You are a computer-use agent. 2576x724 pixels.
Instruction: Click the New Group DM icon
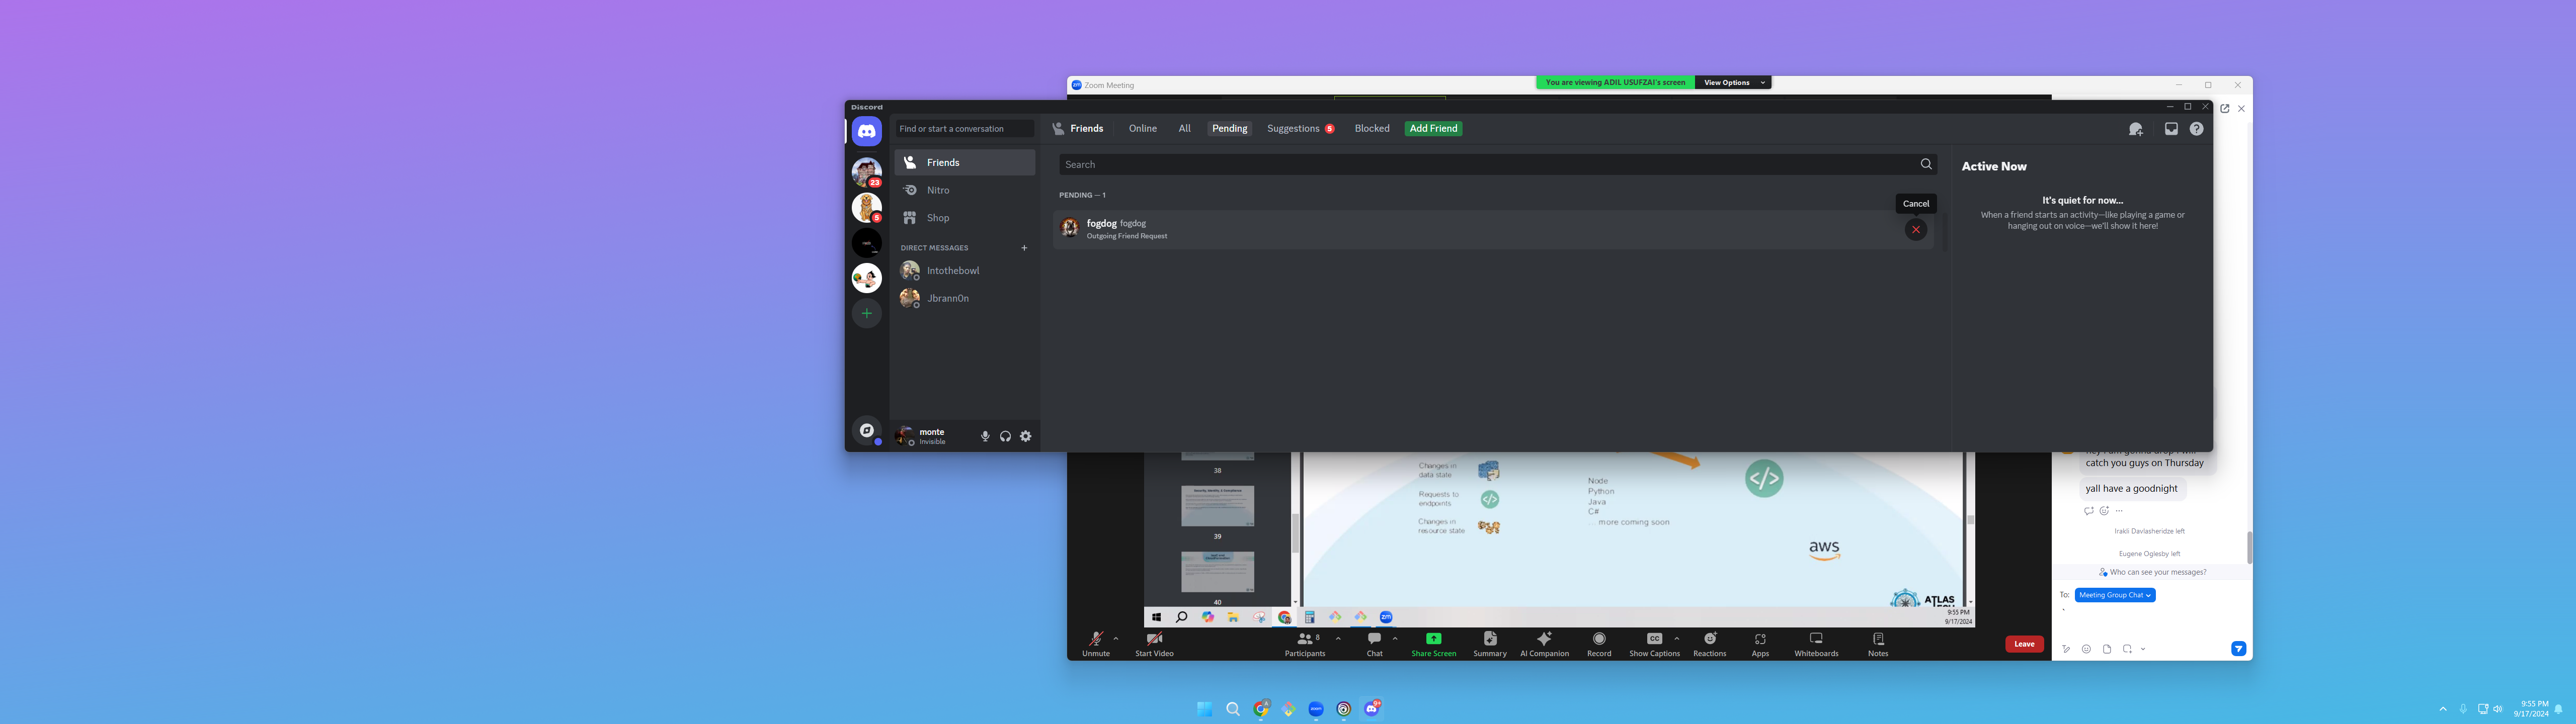click(2135, 129)
